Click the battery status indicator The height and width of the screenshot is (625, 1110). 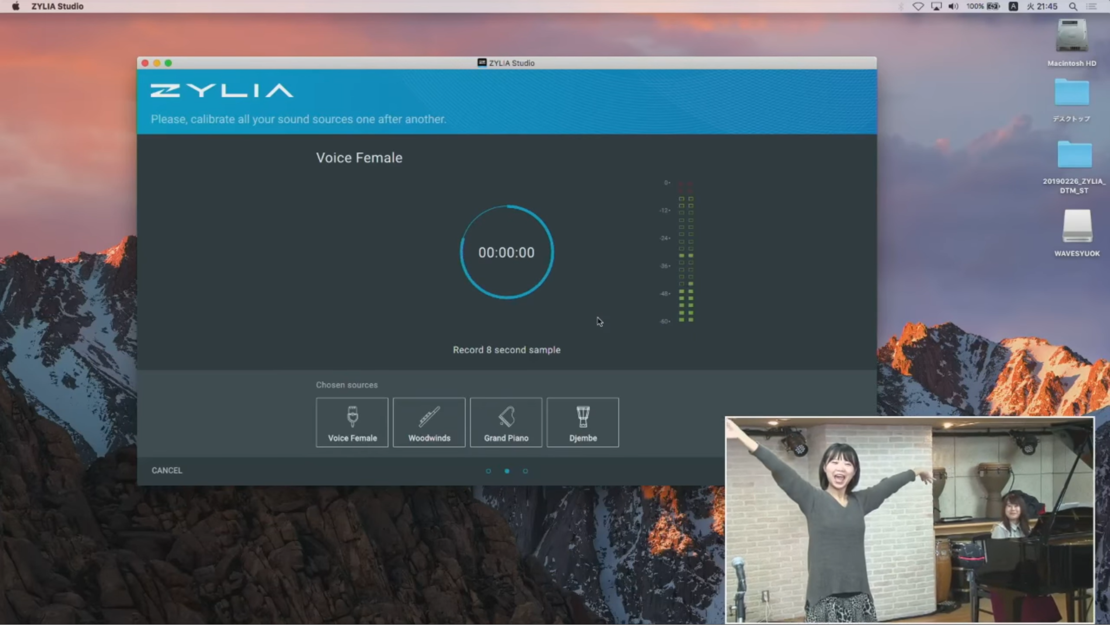(x=983, y=6)
